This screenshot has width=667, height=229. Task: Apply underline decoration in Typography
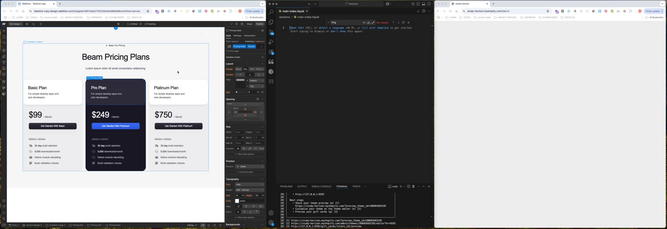coord(250,212)
